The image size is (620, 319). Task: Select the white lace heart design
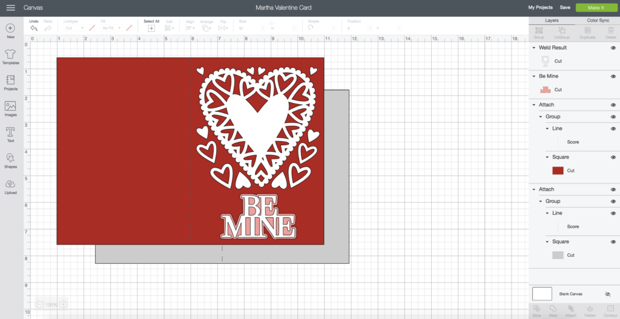[x=258, y=127]
